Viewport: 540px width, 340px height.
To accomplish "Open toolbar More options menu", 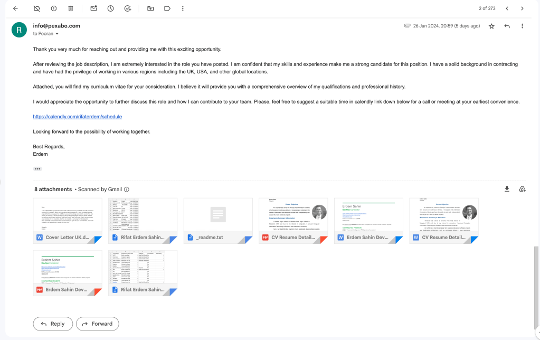I will [183, 8].
